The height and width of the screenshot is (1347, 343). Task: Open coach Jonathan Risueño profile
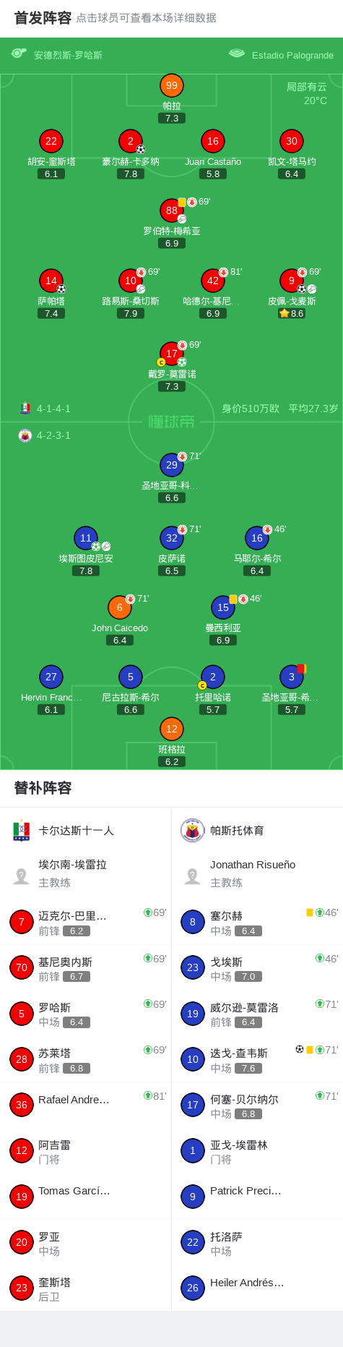[x=257, y=873]
